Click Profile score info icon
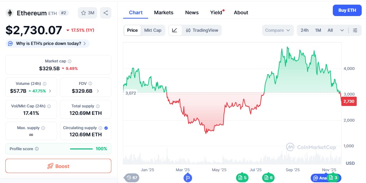 tap(37, 149)
